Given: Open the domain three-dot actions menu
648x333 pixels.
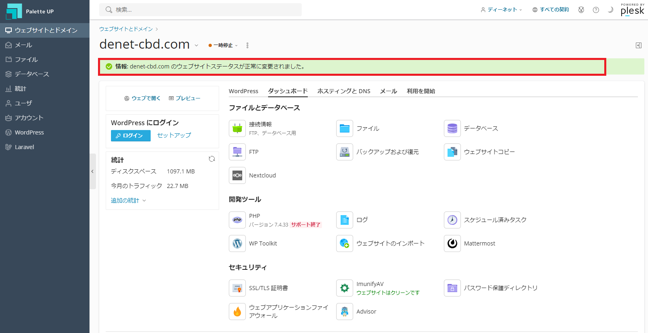Looking at the screenshot, I should pos(247,45).
